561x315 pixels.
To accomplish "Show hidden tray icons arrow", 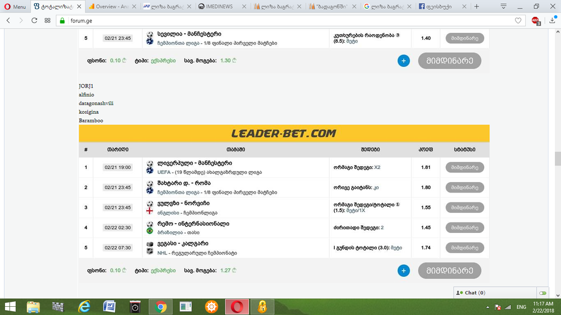I will [x=488, y=307].
